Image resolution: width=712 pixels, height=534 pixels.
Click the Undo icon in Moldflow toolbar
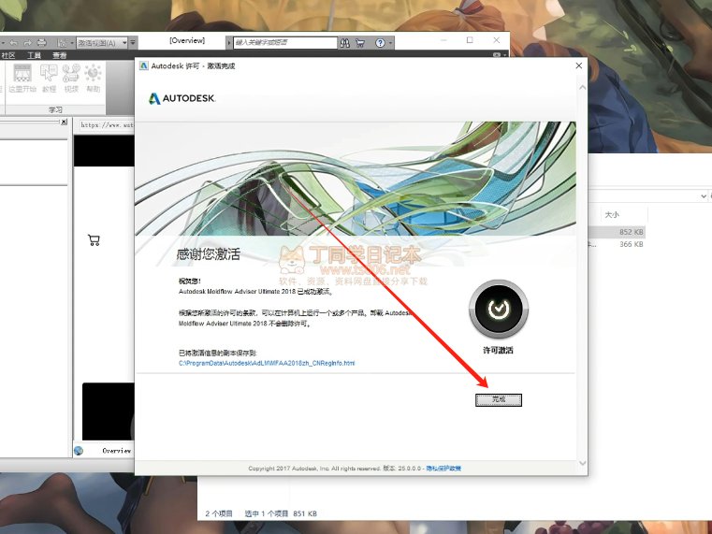click(13, 43)
